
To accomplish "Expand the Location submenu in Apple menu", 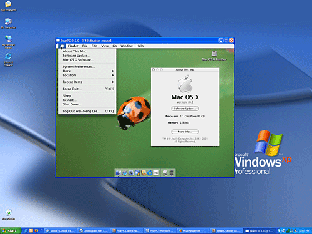I will pyautogui.click(x=87, y=75).
